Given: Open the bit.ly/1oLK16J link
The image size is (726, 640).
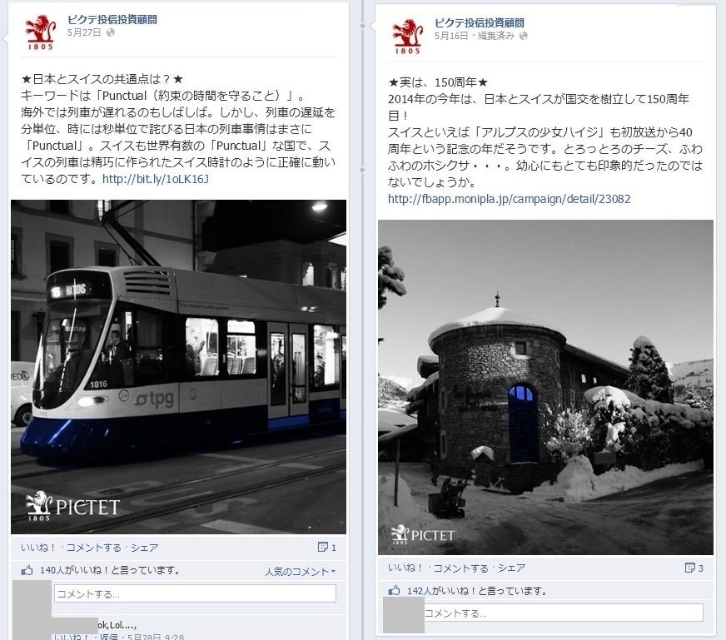Looking at the screenshot, I should coord(156,179).
